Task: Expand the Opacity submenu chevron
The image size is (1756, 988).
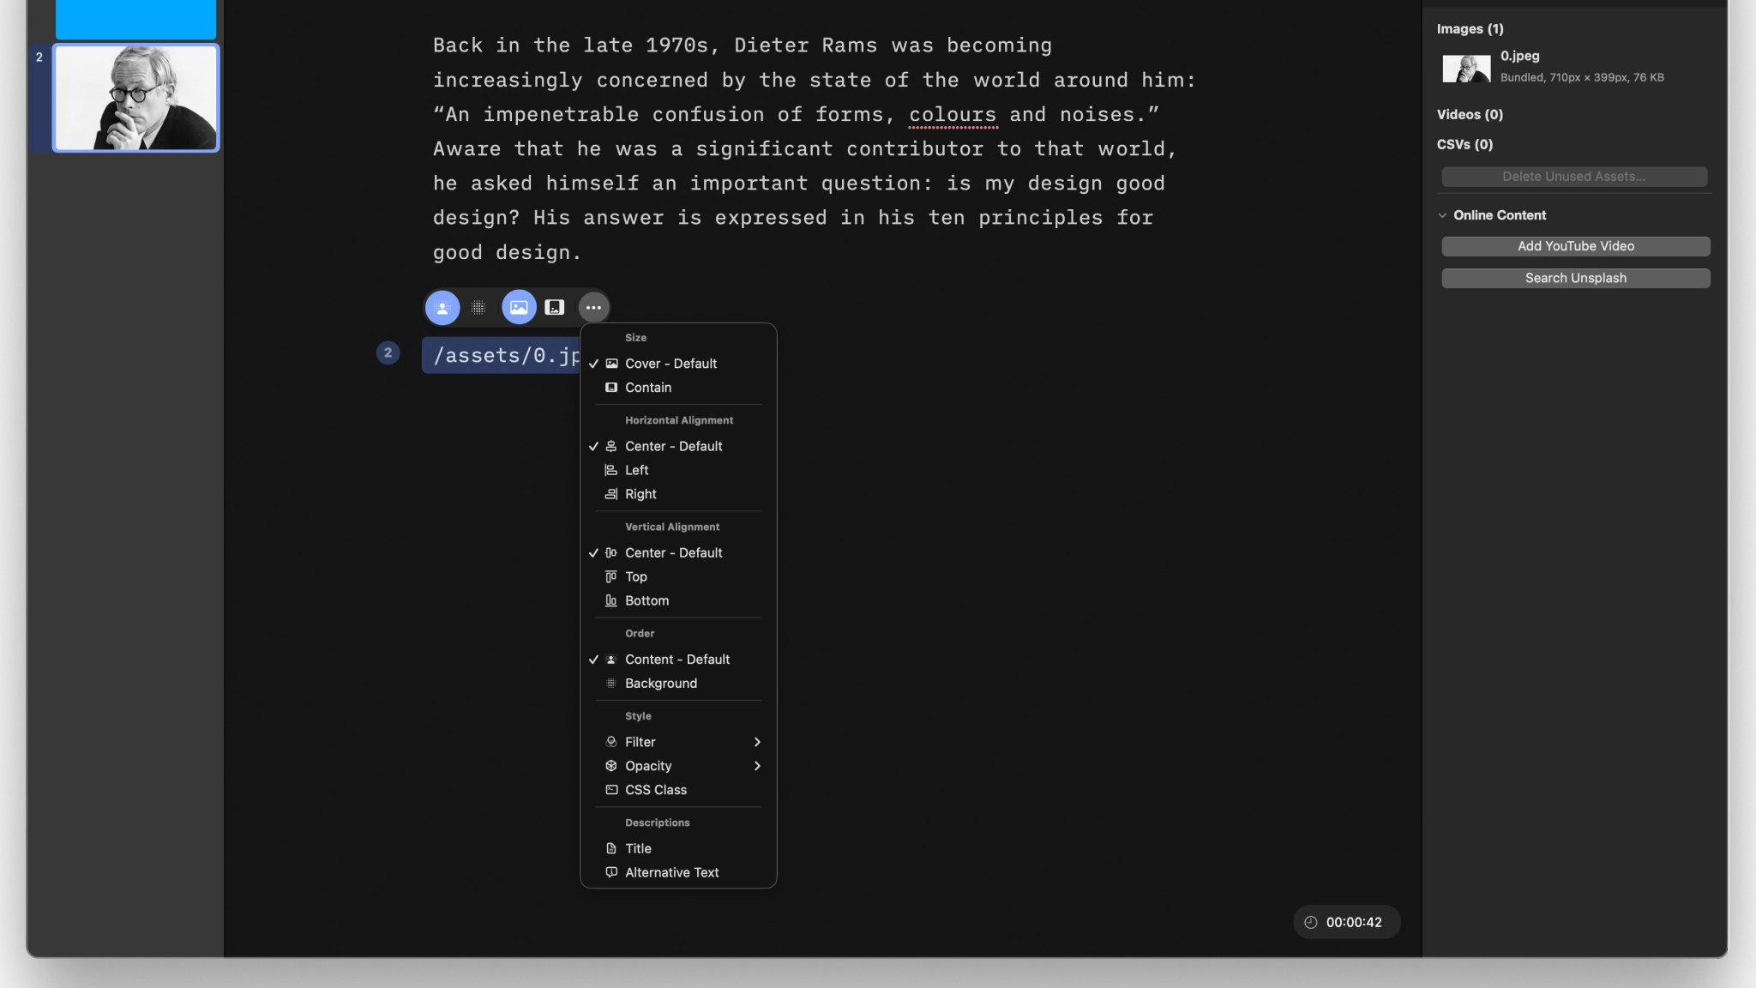Action: (758, 765)
